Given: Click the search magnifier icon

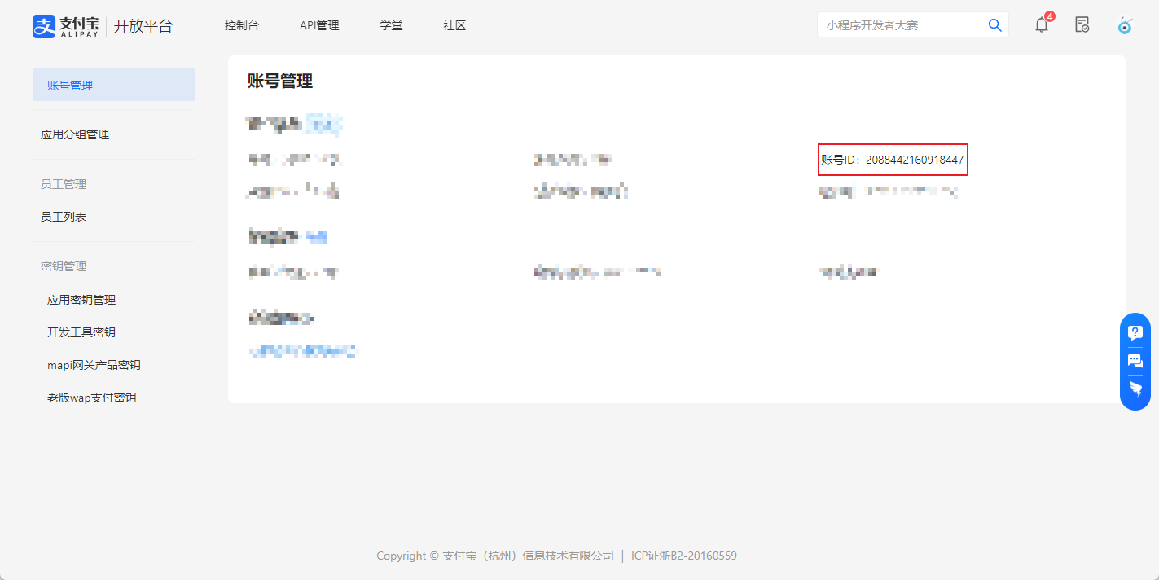Looking at the screenshot, I should (994, 25).
